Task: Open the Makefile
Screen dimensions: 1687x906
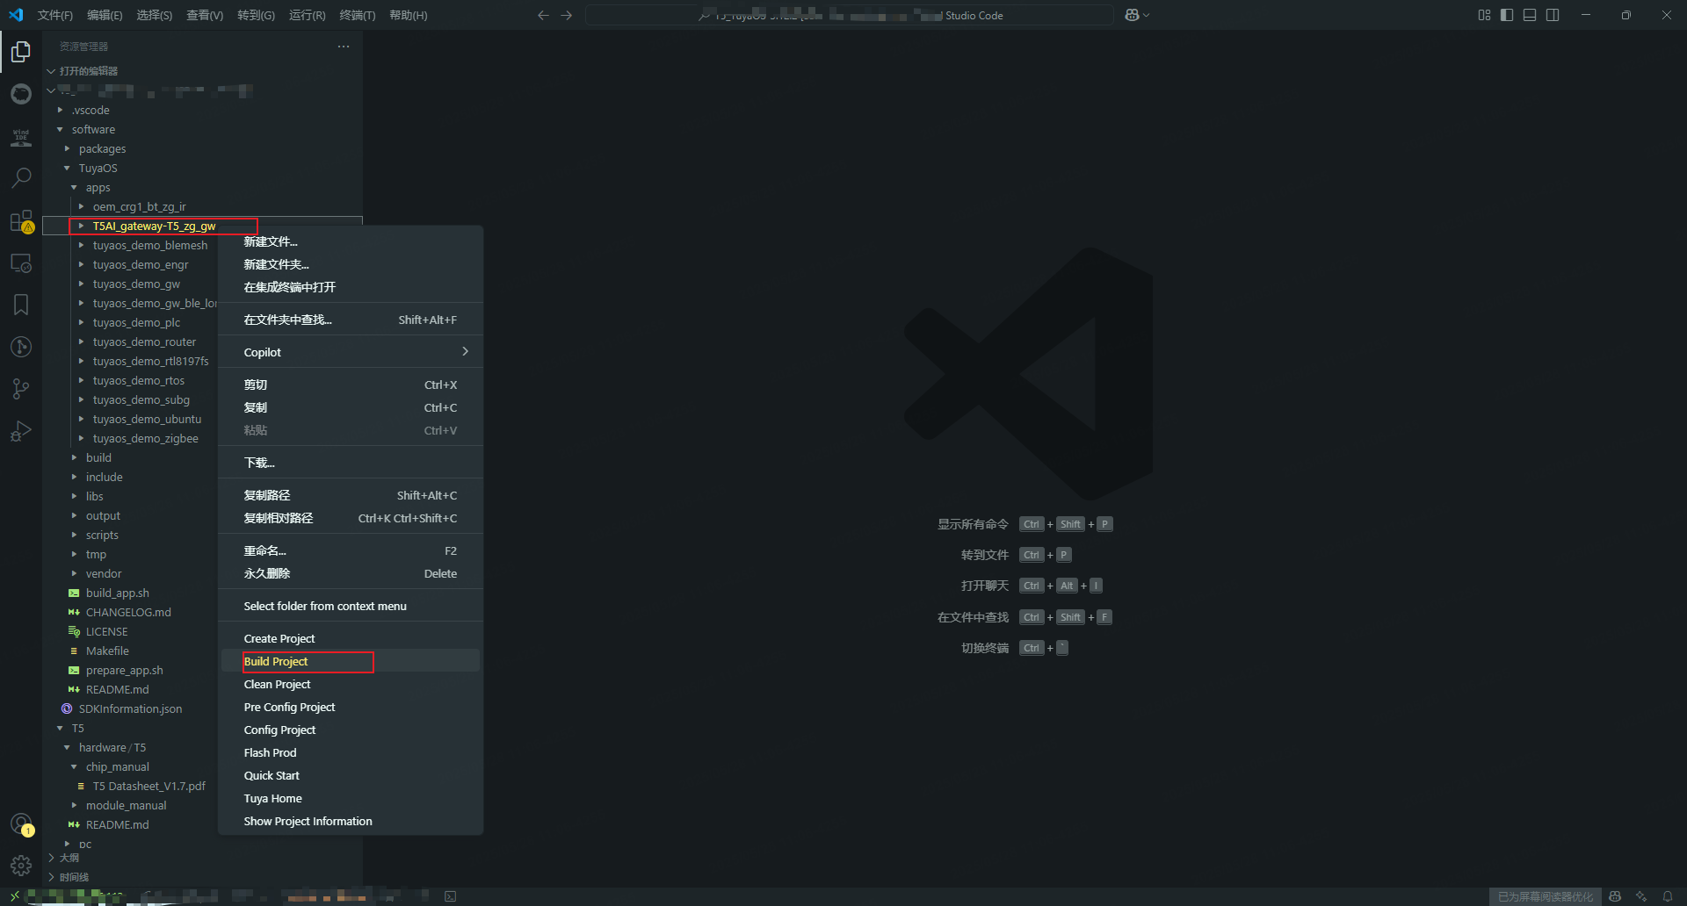Action: pyautogui.click(x=107, y=651)
